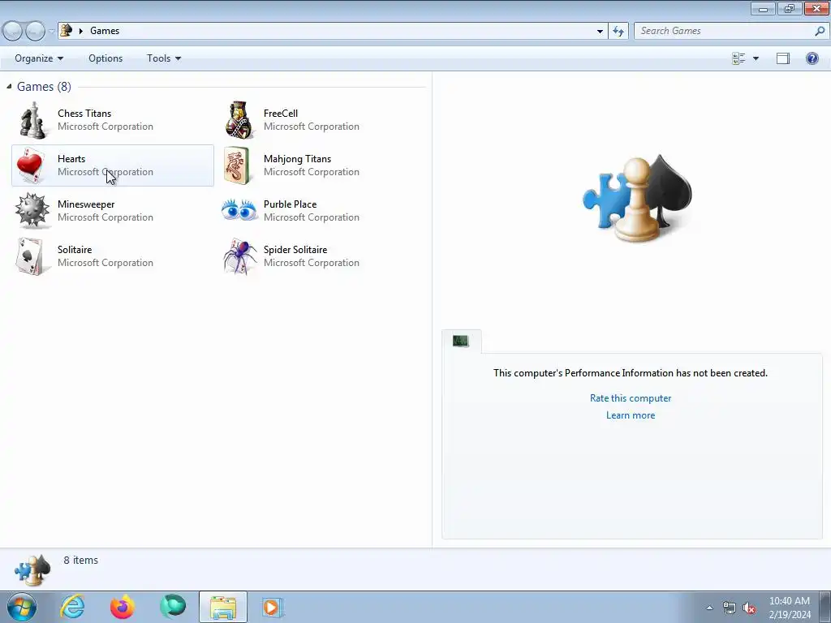Select the Purble Place name text

[290, 204]
